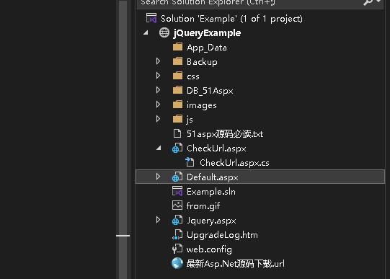The height and width of the screenshot is (279, 390).
Task: Select the DB_51Aspx folder name
Action: (210, 91)
